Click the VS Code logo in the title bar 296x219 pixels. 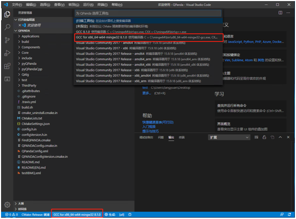pos(6,5)
